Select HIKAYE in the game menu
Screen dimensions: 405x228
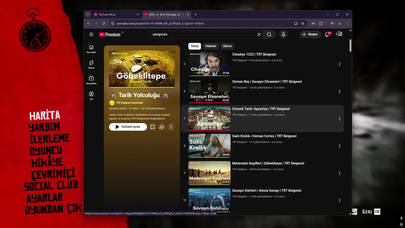point(47,163)
